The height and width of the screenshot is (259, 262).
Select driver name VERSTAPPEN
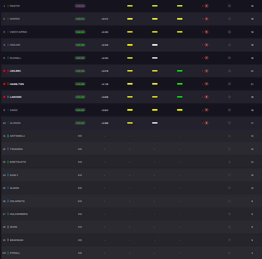pyautogui.click(x=18, y=32)
